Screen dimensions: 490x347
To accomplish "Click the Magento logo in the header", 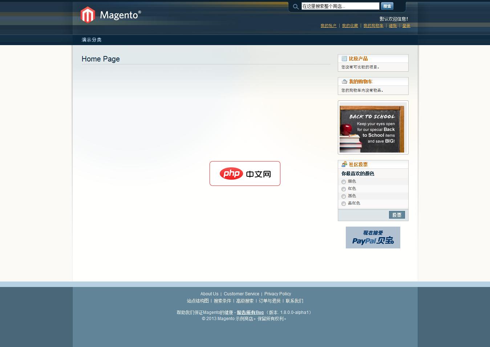I will coord(110,15).
